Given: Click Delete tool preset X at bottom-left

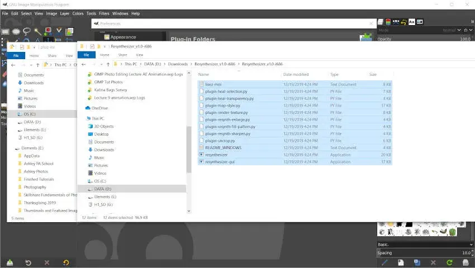Looking at the screenshot, I should click(46, 262).
